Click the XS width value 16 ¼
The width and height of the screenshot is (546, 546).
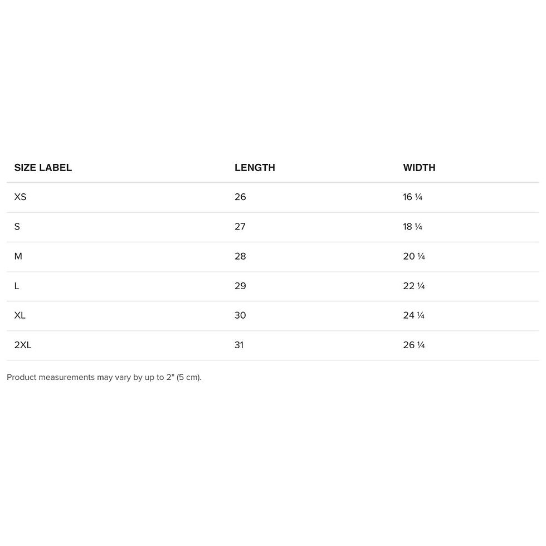(x=413, y=197)
